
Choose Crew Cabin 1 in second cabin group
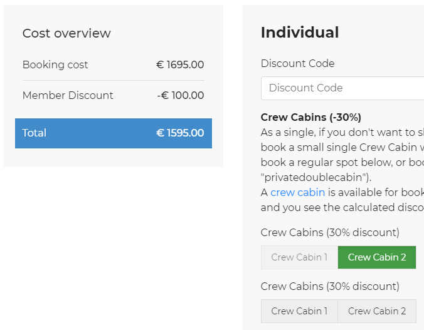coord(299,311)
